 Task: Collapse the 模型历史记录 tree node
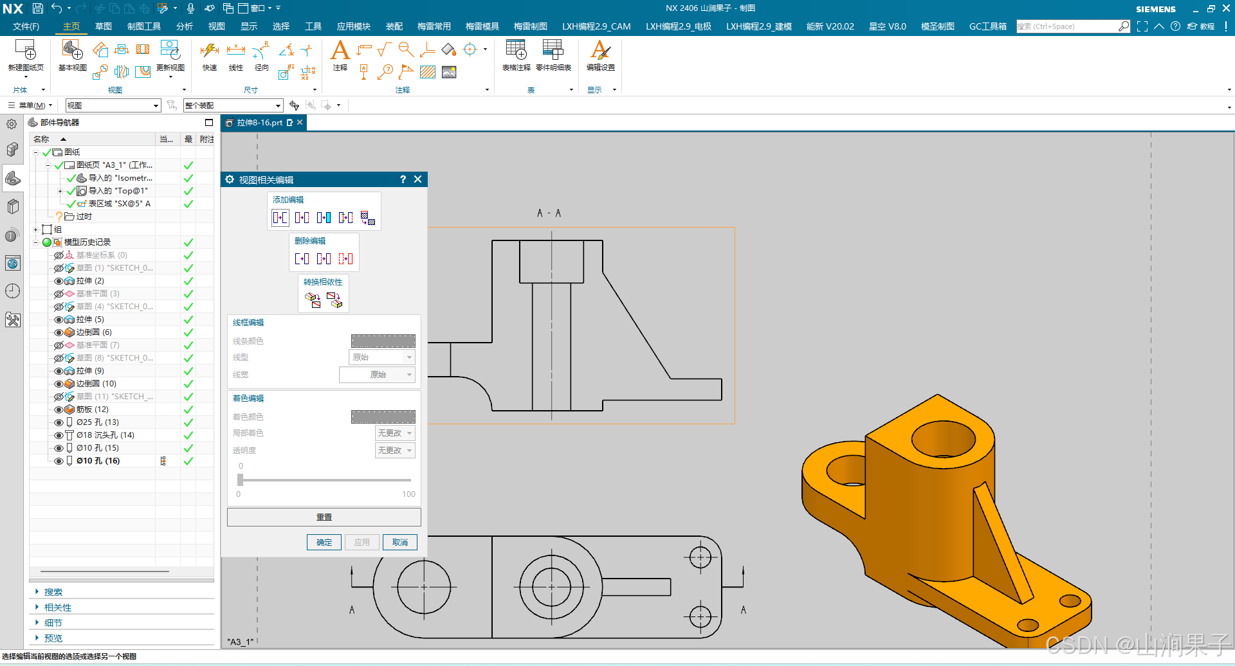[x=36, y=242]
